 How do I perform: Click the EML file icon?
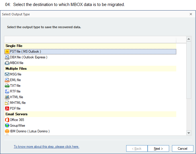pos(7,80)
